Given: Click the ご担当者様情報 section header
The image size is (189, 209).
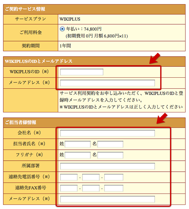Looking at the screenshot, I should coord(94,122).
